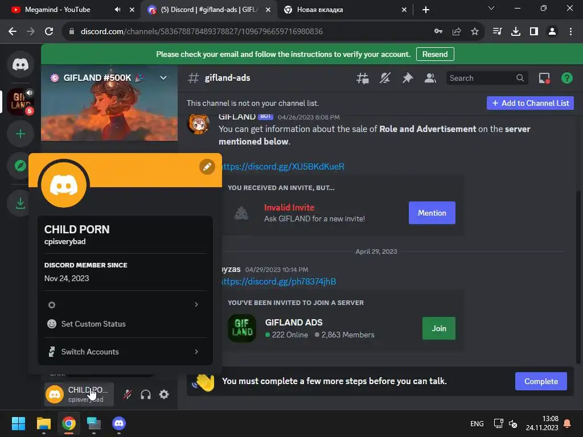Open the Inbox icon in channel header

point(544,78)
